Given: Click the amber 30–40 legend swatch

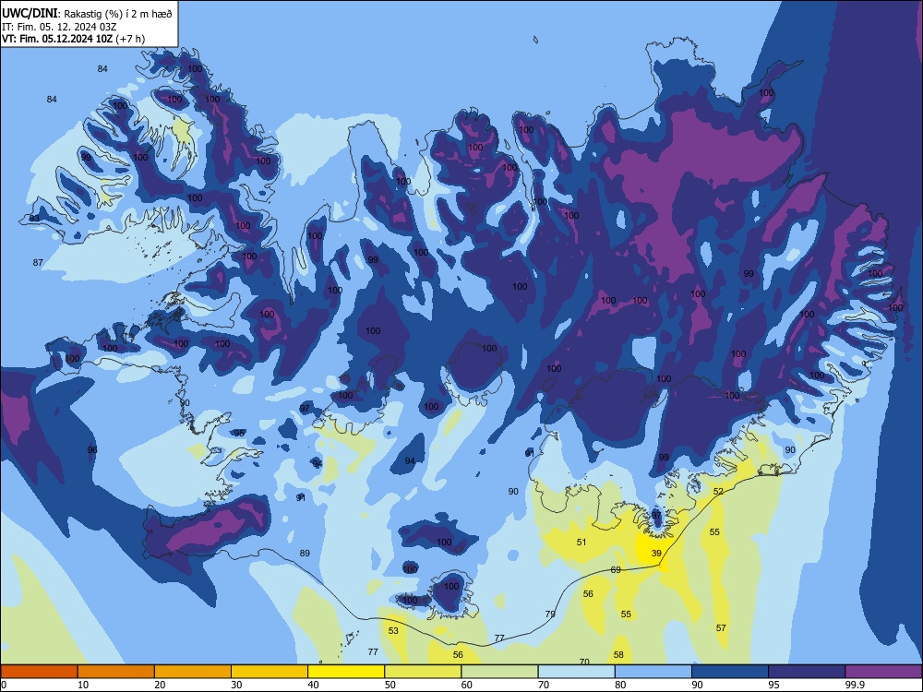Looking at the screenshot, I should 270,672.
